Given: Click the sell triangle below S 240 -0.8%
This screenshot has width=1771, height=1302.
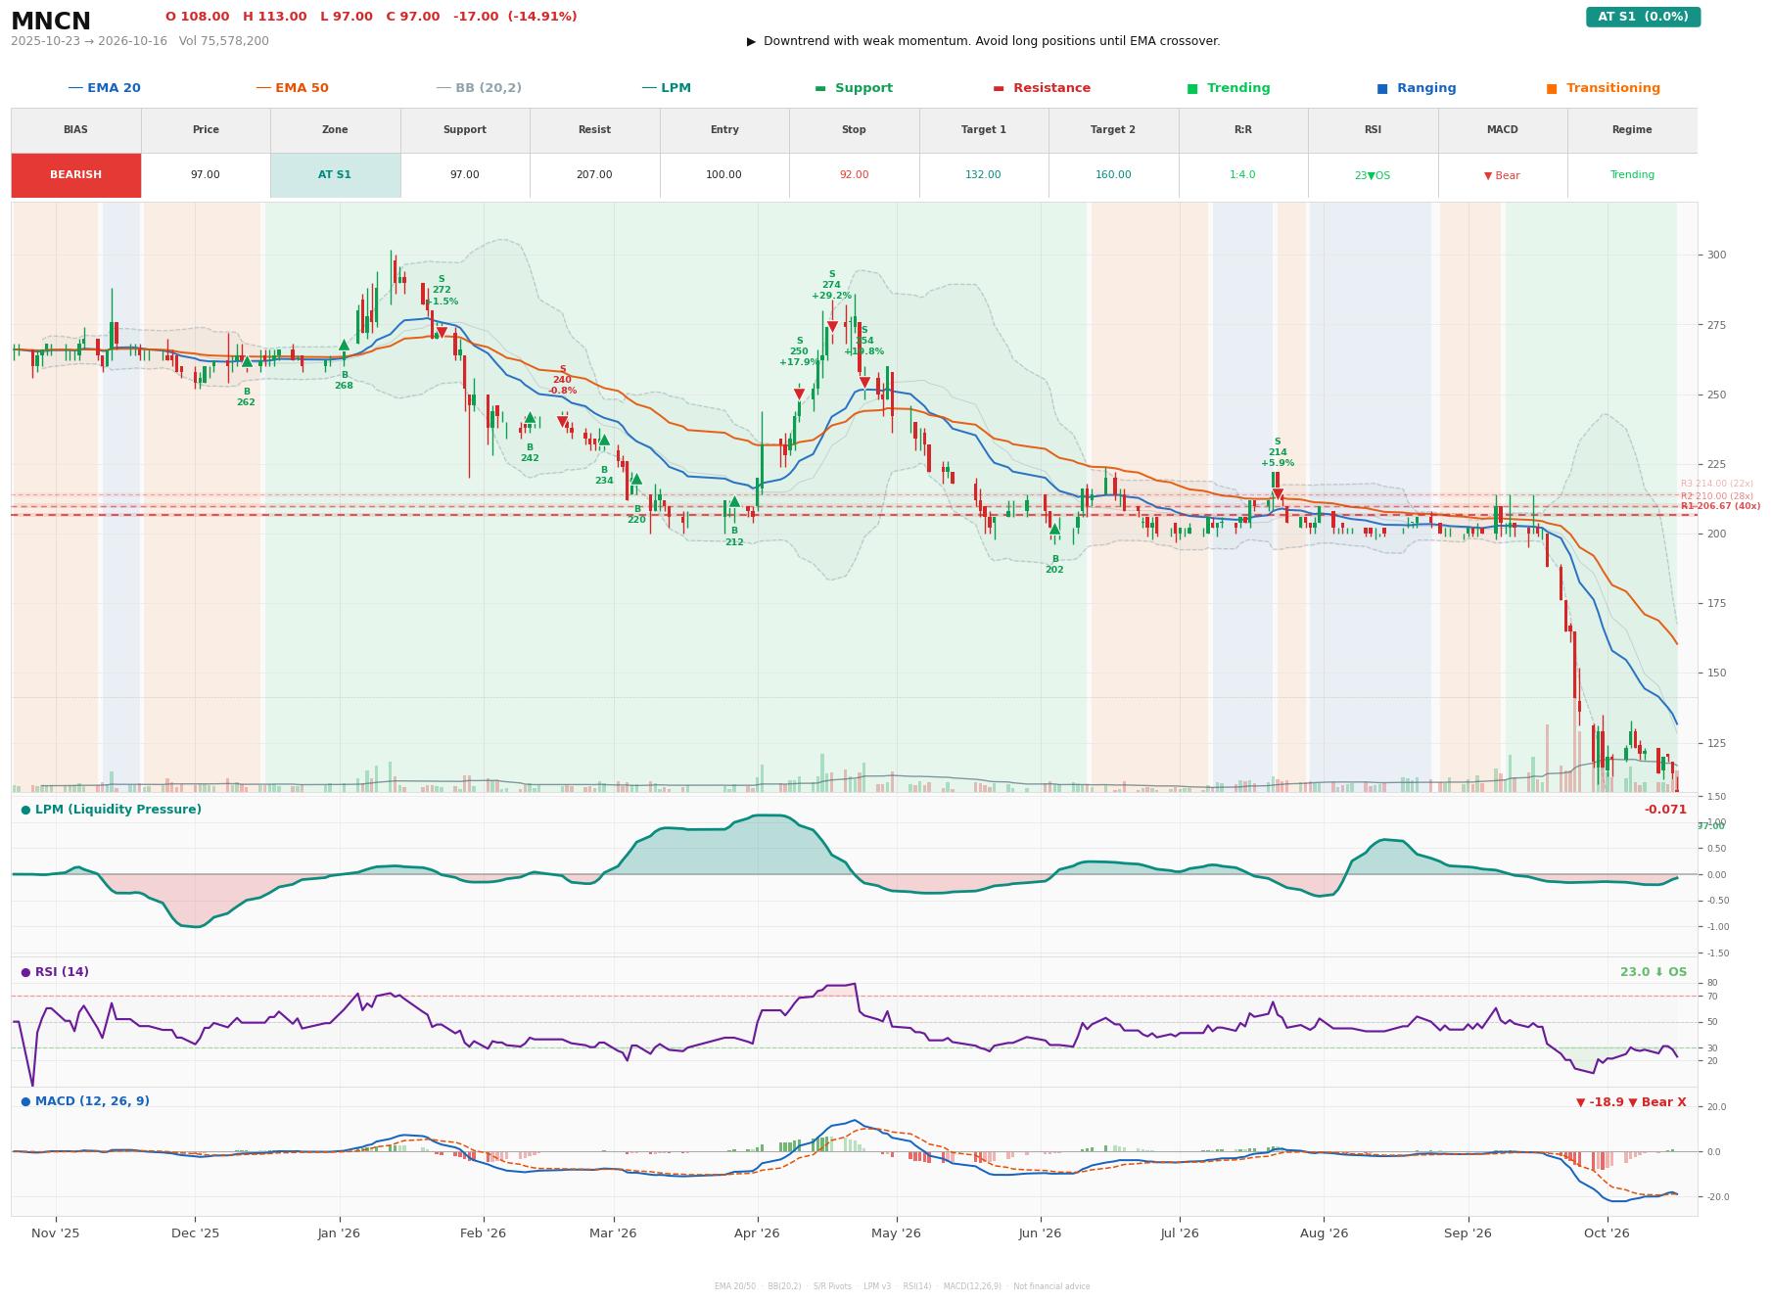Looking at the screenshot, I should [x=562, y=422].
